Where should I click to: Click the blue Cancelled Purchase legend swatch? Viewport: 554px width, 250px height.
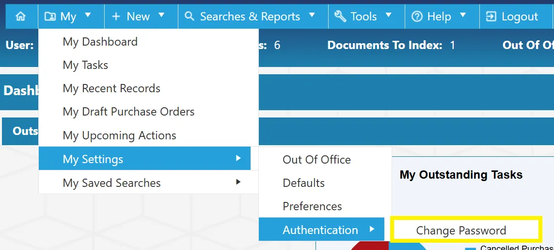(x=470, y=249)
